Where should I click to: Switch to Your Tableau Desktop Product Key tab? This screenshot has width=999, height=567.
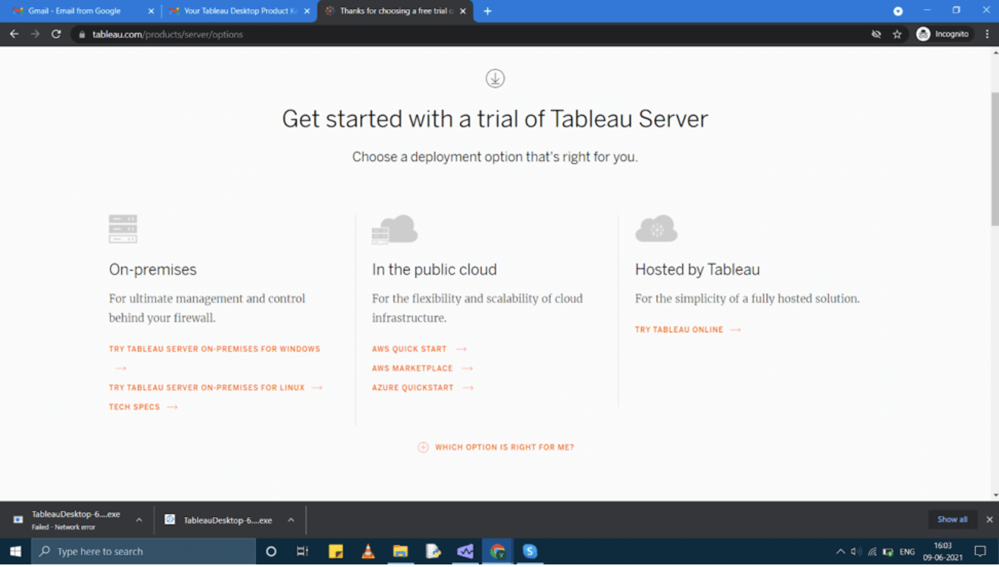coord(239,11)
